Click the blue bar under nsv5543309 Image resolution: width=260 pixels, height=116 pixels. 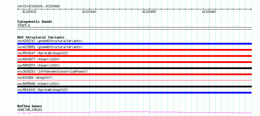pos(134,93)
